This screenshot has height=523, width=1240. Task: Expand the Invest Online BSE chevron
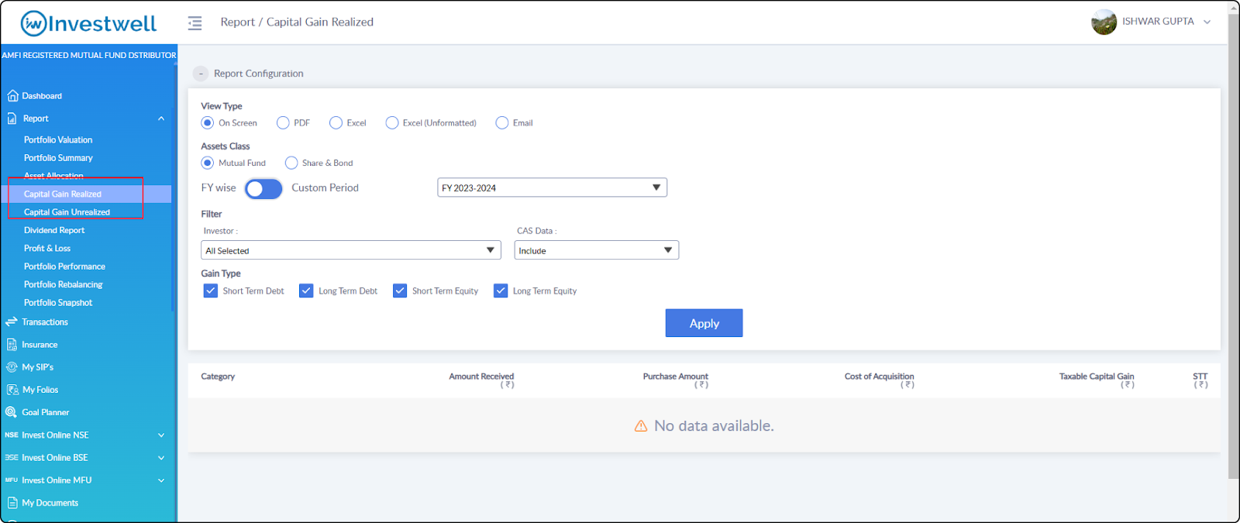[x=161, y=458]
